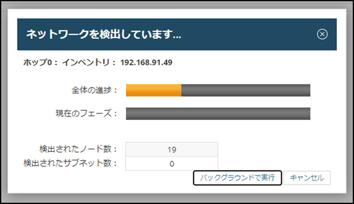Click the IP address 192.168.91.49
The width and height of the screenshot is (354, 204).
146,63
